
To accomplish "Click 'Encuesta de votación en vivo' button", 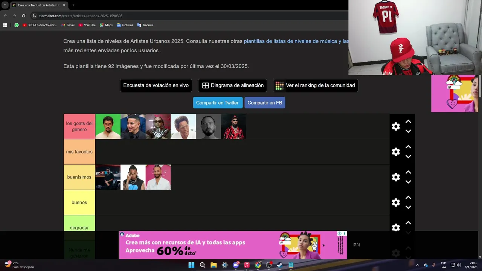I will [x=156, y=85].
